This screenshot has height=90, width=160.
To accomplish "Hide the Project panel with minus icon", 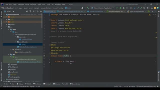I will click(41, 11).
